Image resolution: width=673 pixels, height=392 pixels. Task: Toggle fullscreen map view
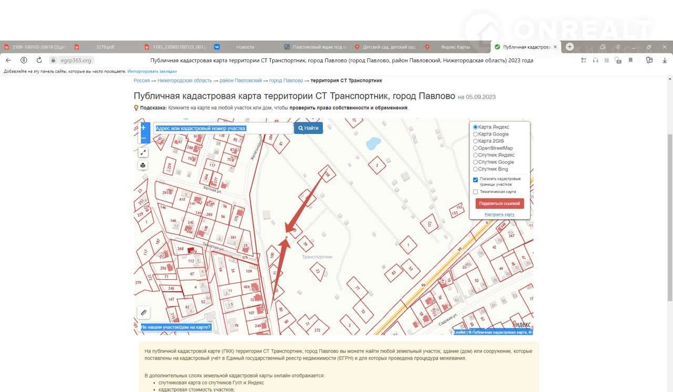pos(143,153)
